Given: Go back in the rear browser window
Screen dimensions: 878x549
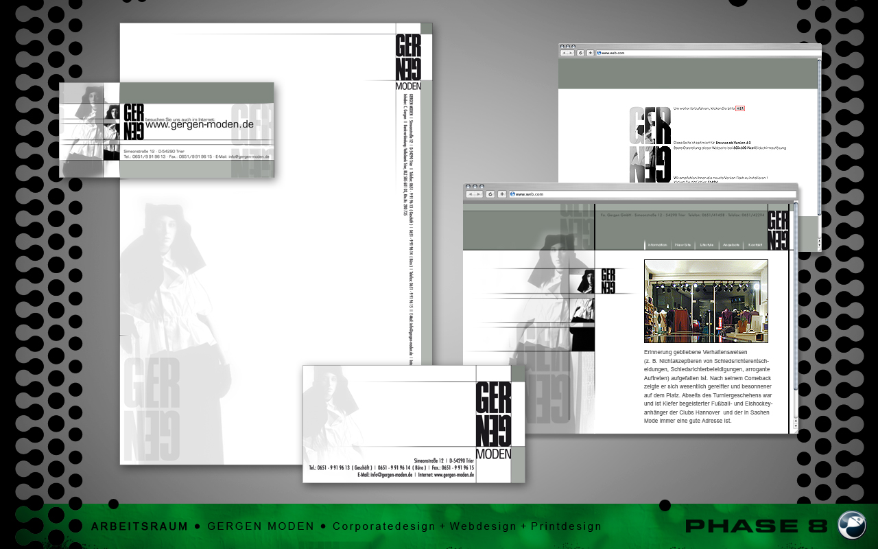Looking at the screenshot, I should tap(564, 52).
